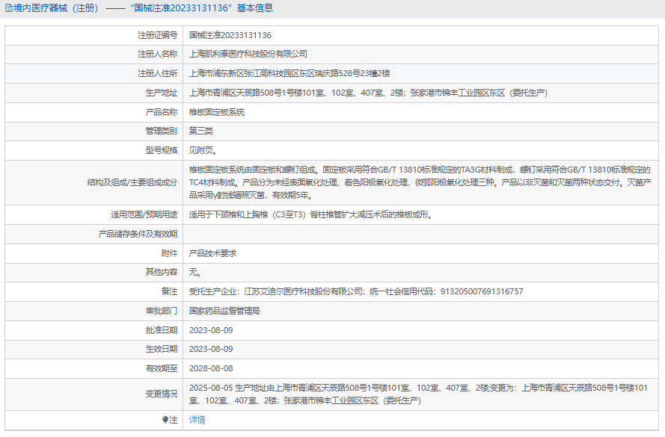Click the 结构及组成 description text
The height and width of the screenshot is (437, 665).
coord(419,182)
